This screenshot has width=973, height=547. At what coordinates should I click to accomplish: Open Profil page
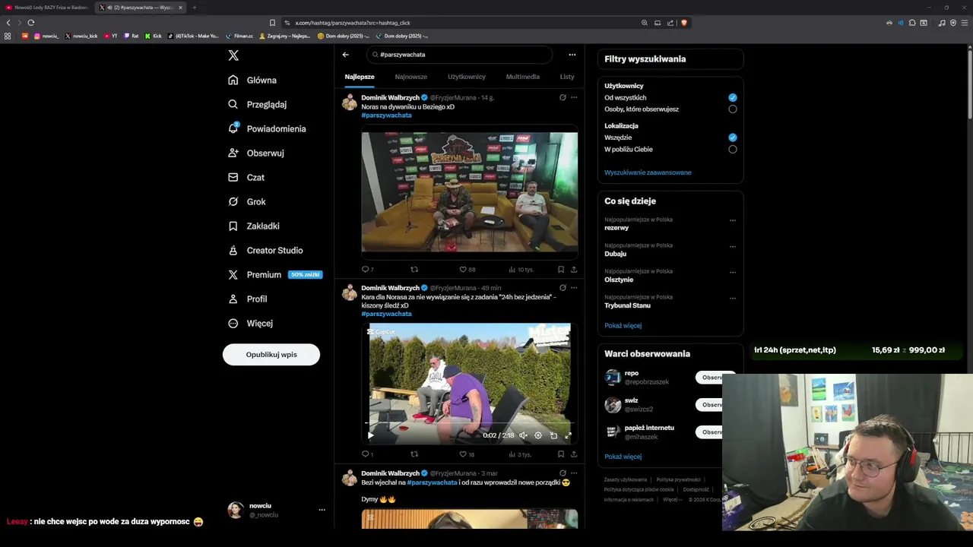(x=248, y=299)
